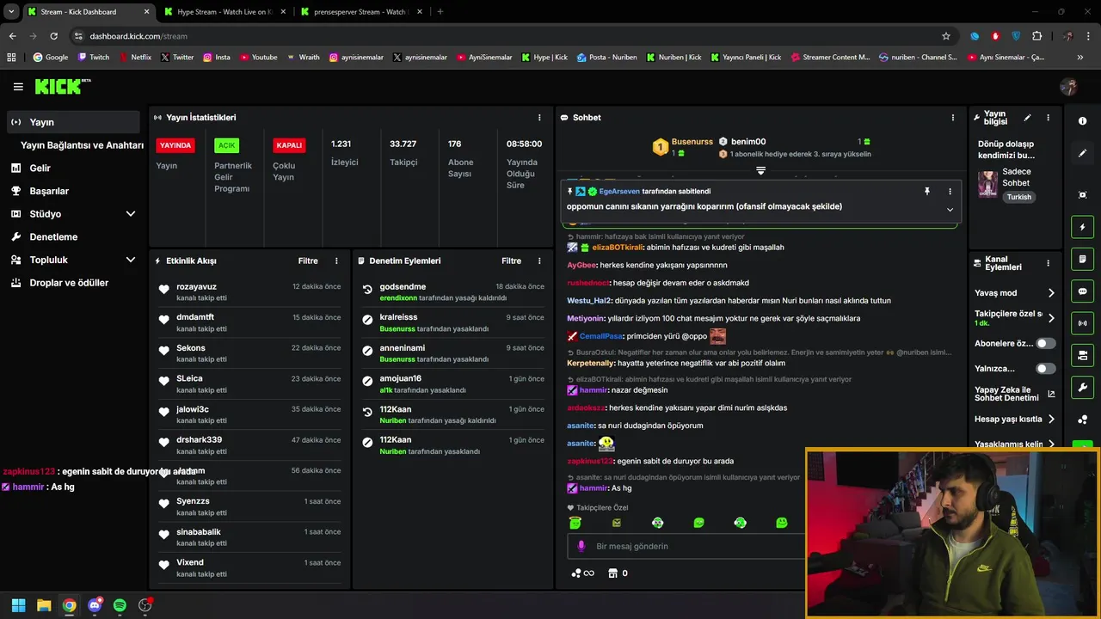
Task: Open Yayın bilgisi three-dot menu
Action: pos(1048,118)
